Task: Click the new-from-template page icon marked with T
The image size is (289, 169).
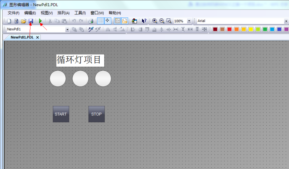Action: click(x=16, y=21)
